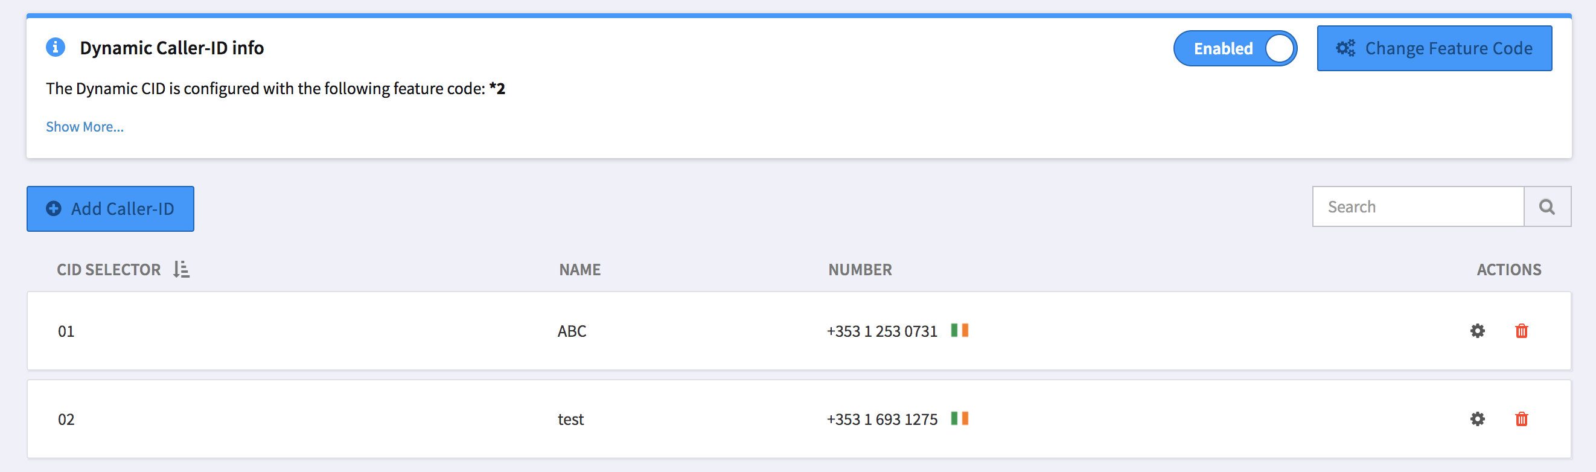This screenshot has height=472, width=1596.
Task: Click the name test
Action: point(570,419)
